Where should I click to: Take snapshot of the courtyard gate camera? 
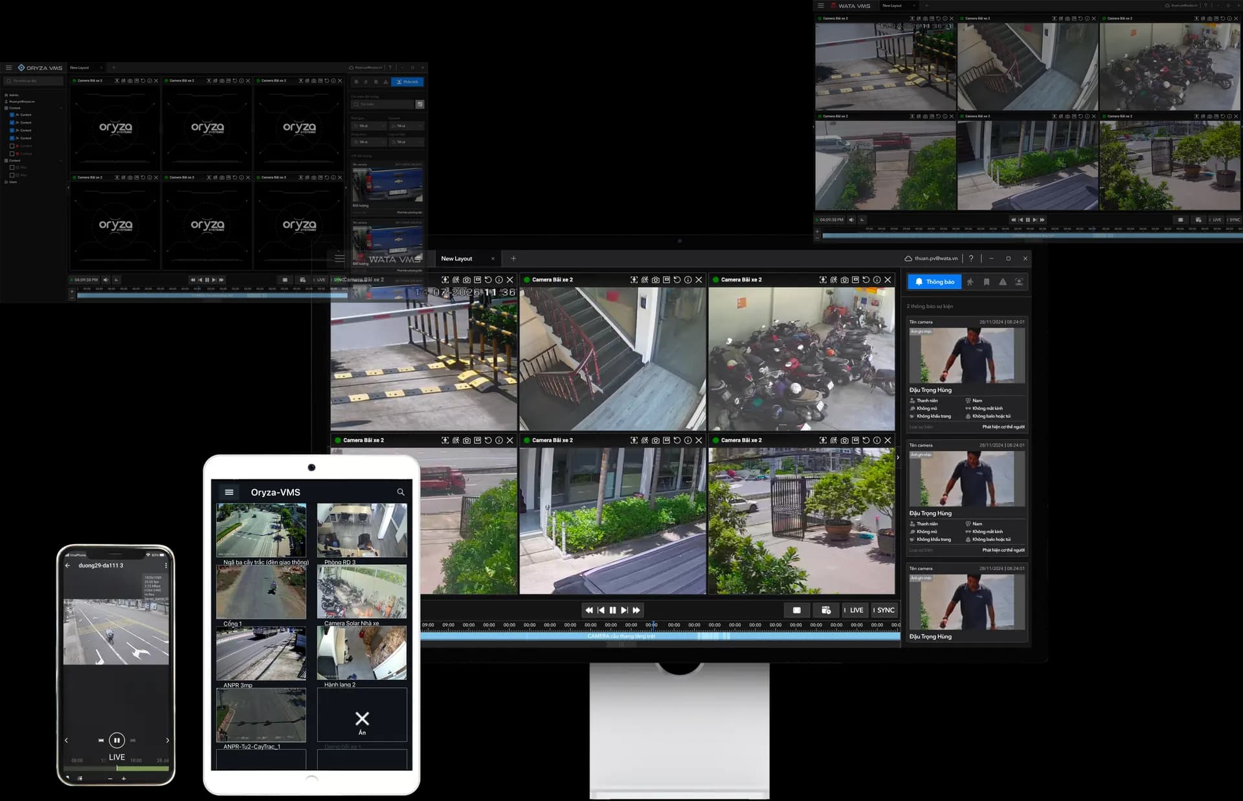tap(844, 440)
